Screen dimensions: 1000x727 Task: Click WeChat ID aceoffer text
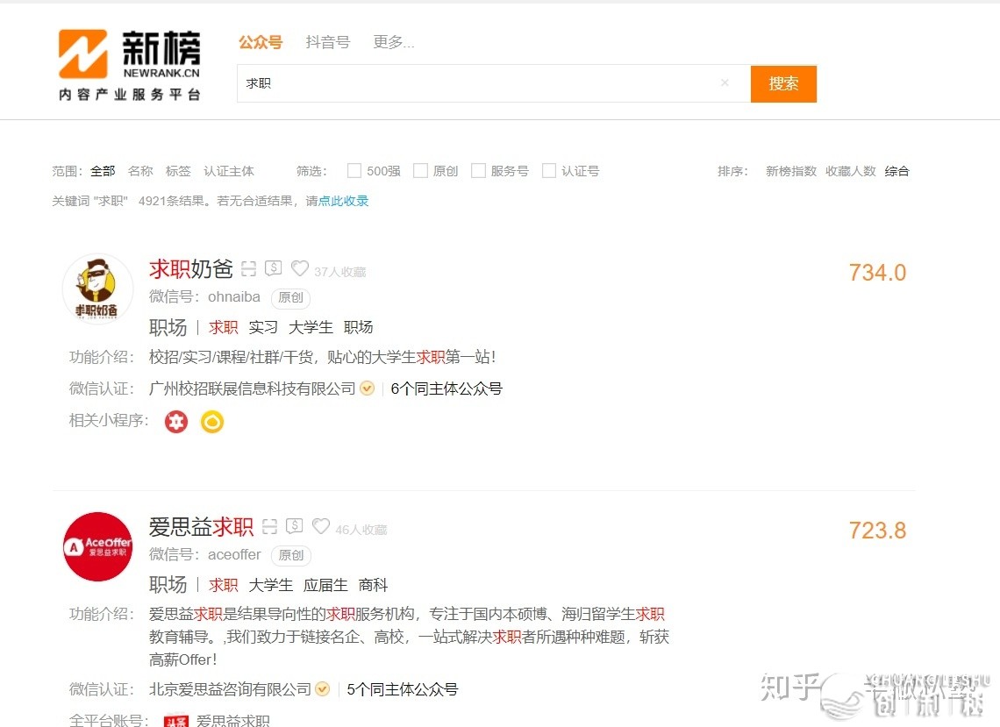point(234,555)
